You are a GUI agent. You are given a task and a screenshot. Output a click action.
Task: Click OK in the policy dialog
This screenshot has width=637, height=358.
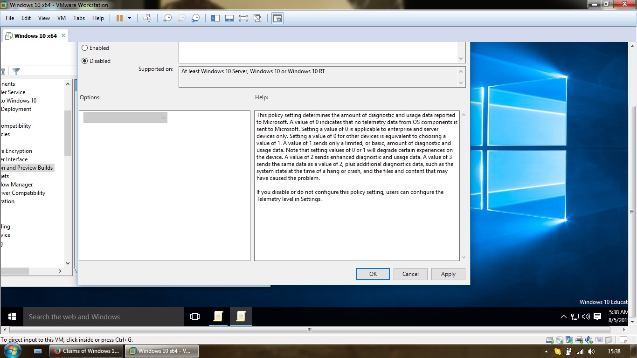[x=373, y=274]
